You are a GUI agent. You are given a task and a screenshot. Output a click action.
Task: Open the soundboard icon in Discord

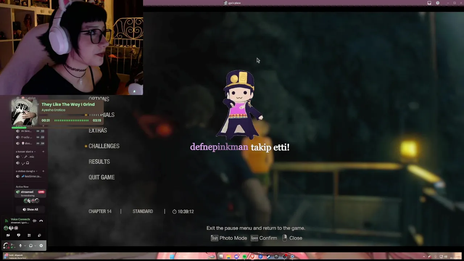(x=40, y=235)
